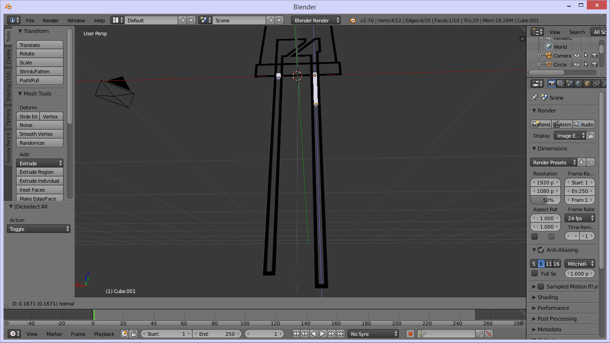
Task: Enable Sampled Motion Blur checkbox
Action: (x=541, y=286)
